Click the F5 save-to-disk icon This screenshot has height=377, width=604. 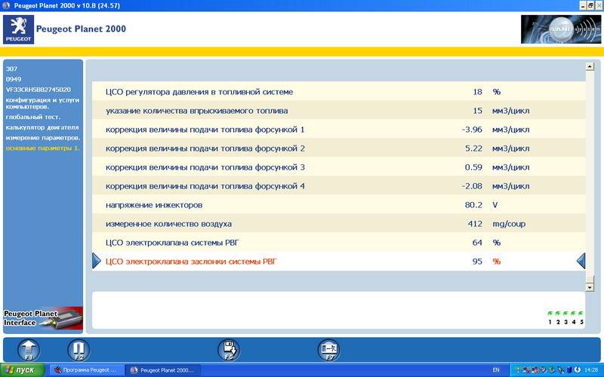(x=229, y=349)
